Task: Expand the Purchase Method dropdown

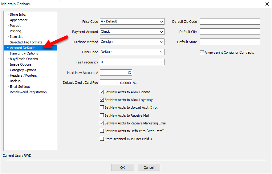Action: [162, 42]
